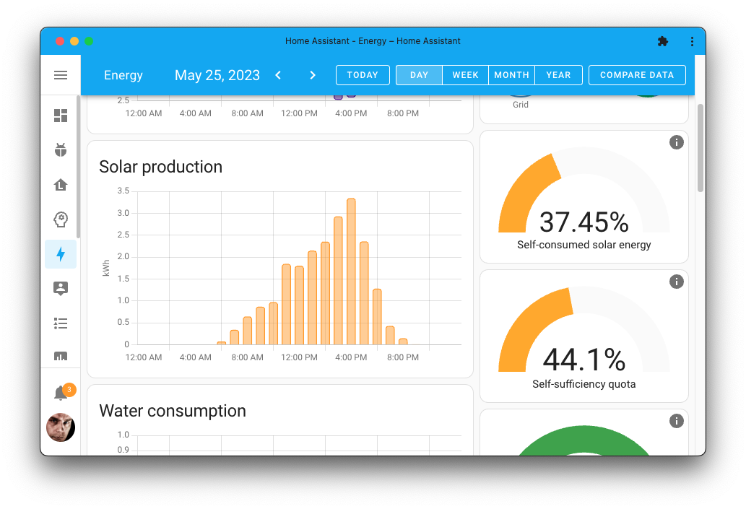Go to previous day with left chevron
746x509 pixels.
pyautogui.click(x=278, y=75)
